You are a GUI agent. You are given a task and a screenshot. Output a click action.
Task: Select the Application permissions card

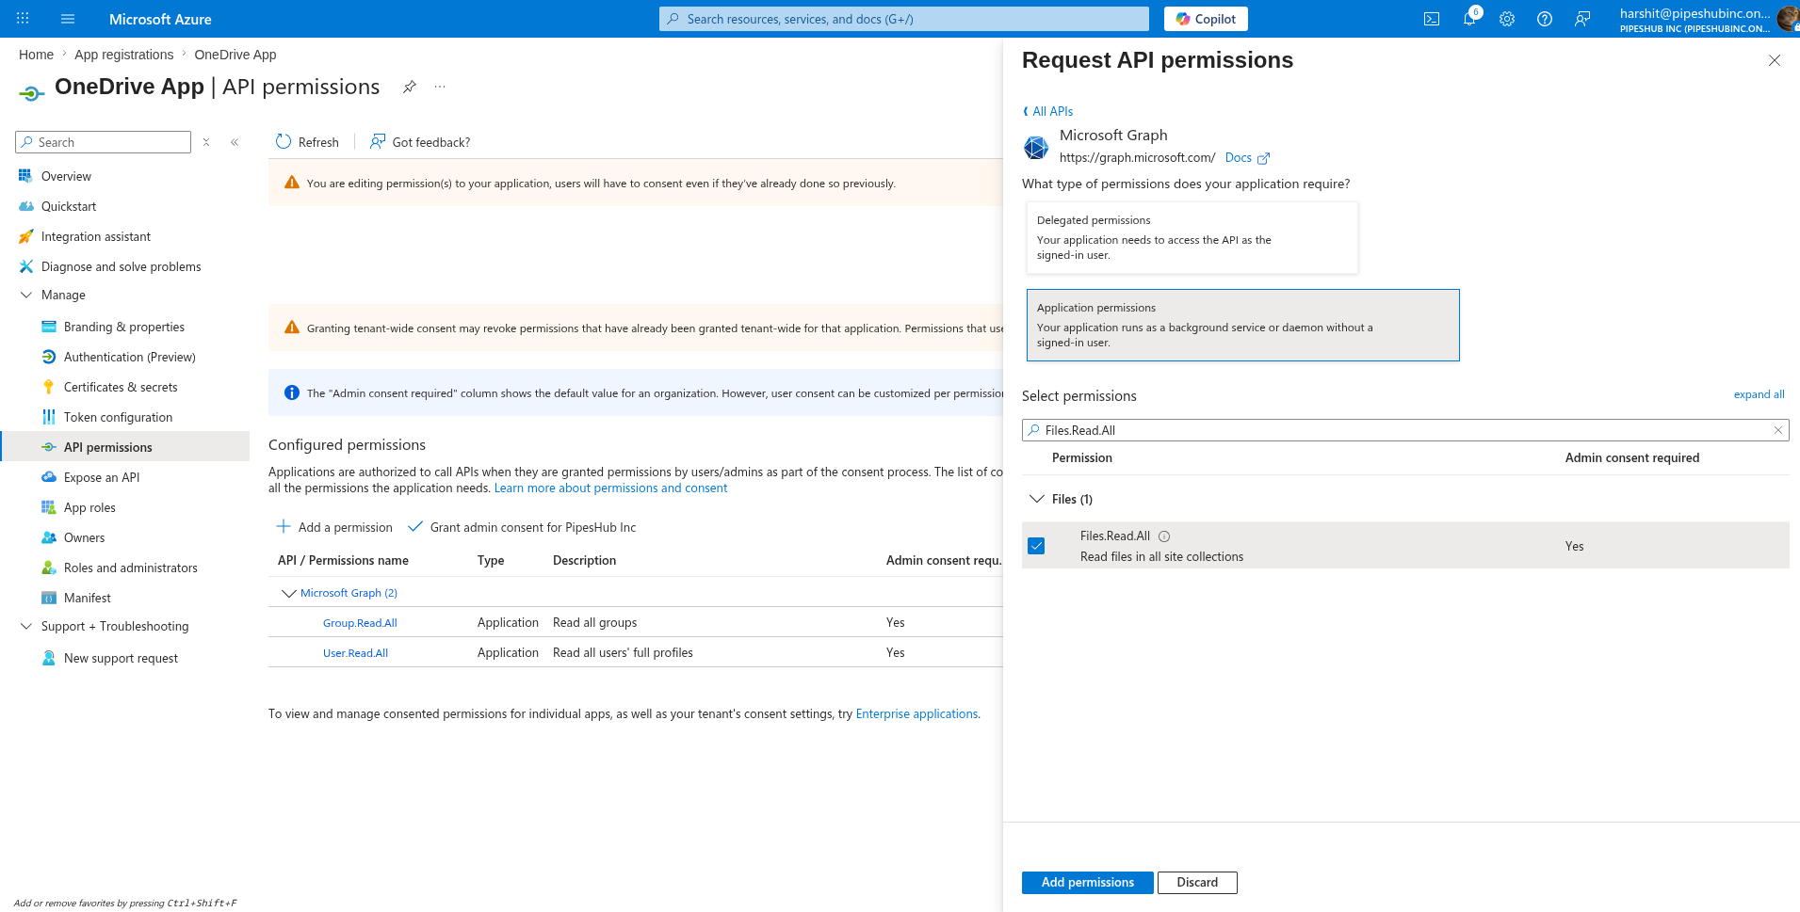1243,325
